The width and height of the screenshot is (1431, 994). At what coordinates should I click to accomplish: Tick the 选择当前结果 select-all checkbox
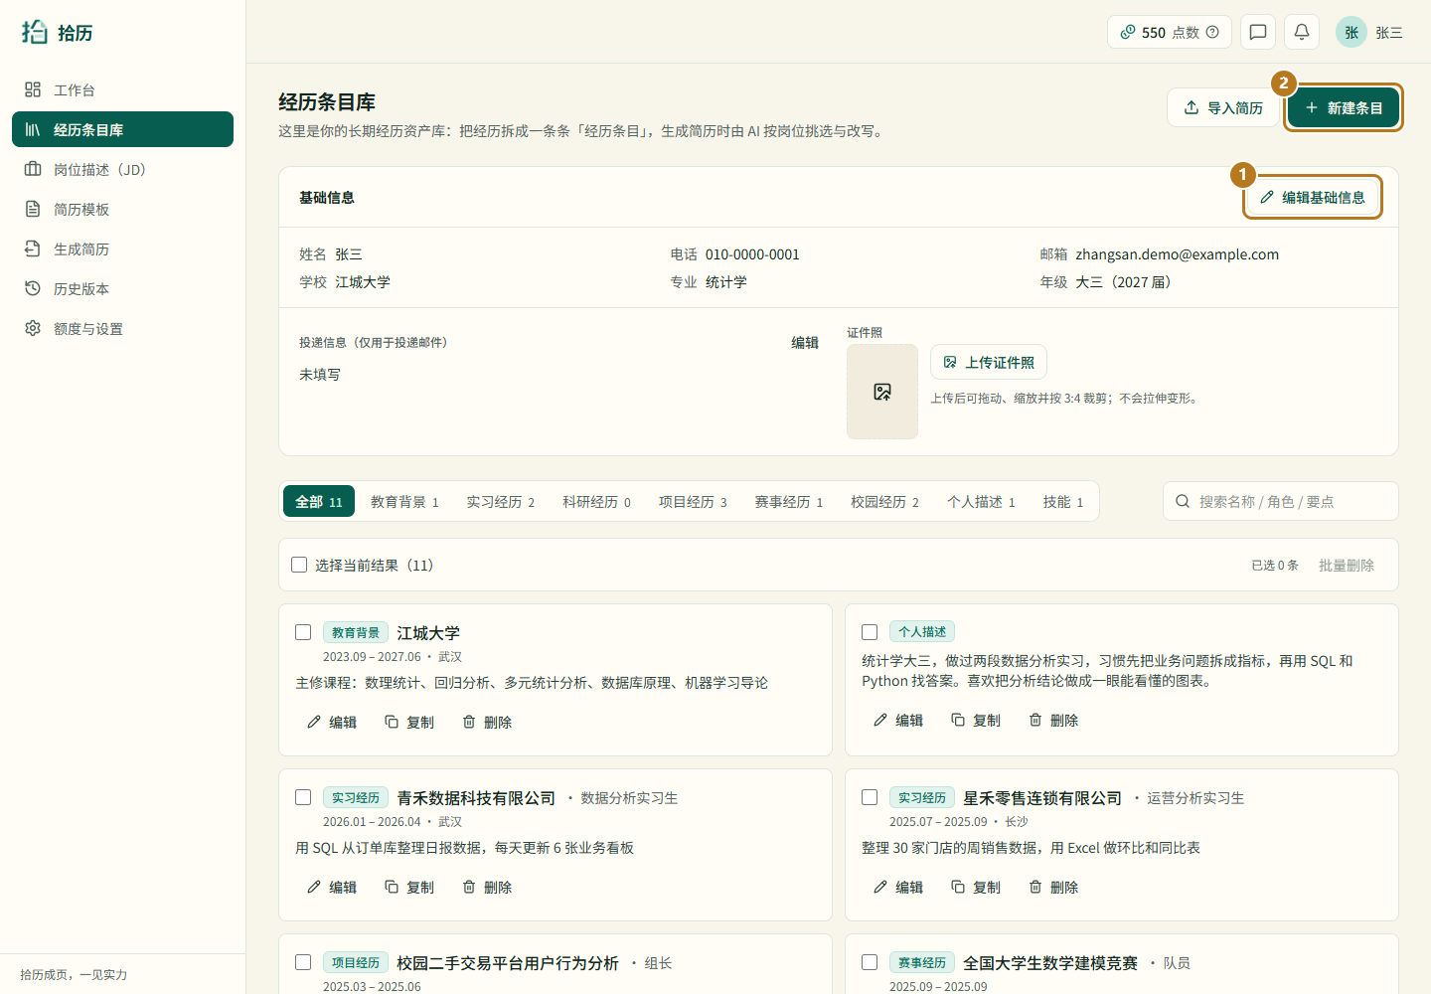[299, 565]
